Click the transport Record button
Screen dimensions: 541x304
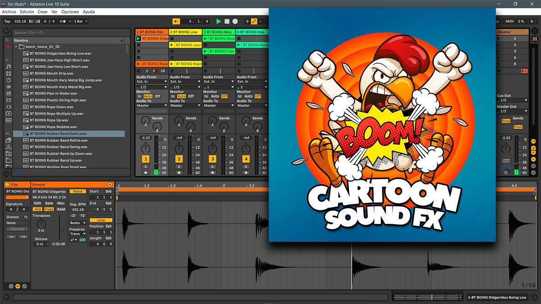pos(235,21)
